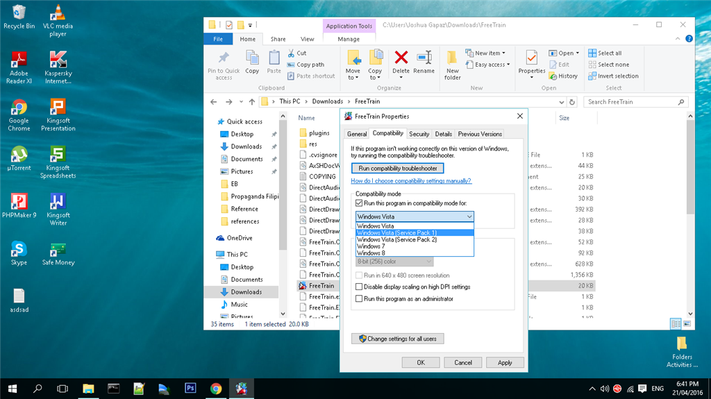Screen dimensions: 711x399
Task: Open the Details tab in Properties
Action: click(444, 134)
